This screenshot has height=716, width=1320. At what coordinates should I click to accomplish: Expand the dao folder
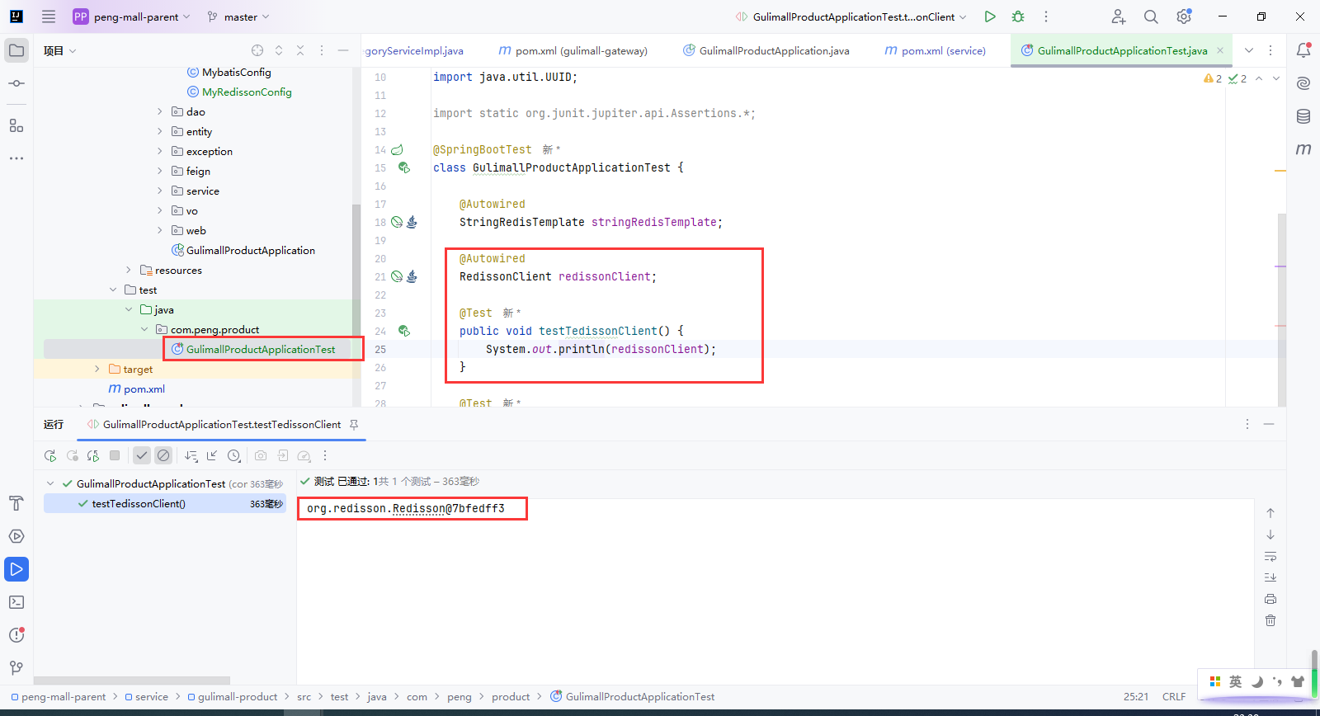pyautogui.click(x=160, y=111)
